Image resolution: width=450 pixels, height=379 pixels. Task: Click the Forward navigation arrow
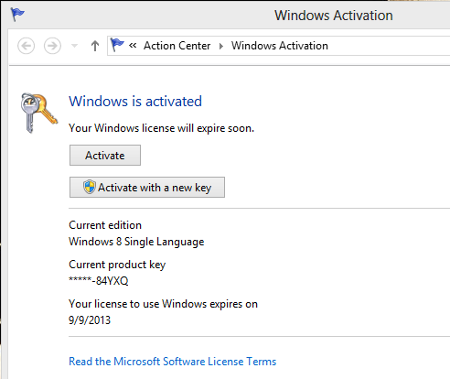point(52,46)
